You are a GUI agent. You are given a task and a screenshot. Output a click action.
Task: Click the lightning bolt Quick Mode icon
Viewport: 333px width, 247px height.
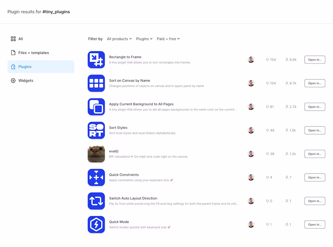pyautogui.click(x=96, y=224)
